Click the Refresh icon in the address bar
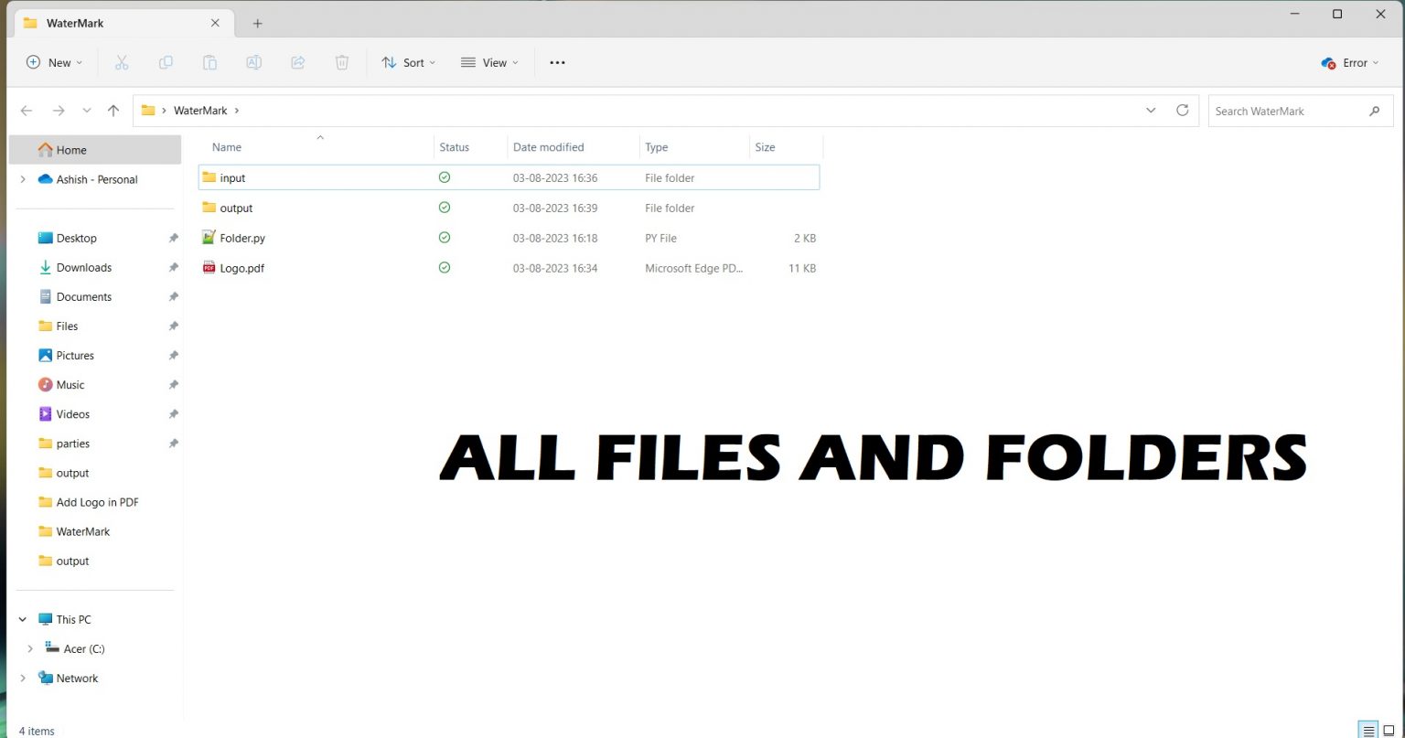The height and width of the screenshot is (738, 1405). [x=1183, y=110]
